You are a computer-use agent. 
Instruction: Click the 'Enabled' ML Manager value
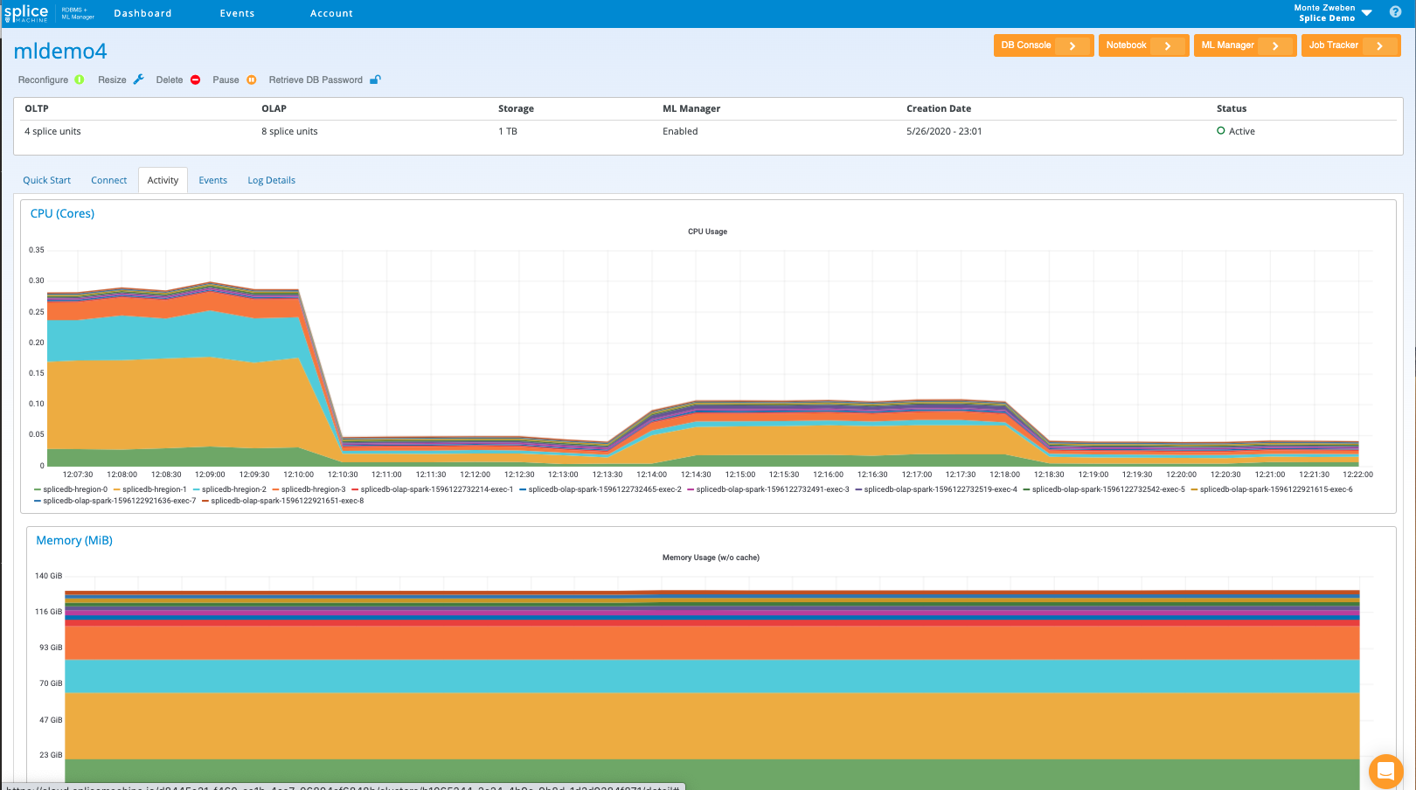[x=680, y=131]
